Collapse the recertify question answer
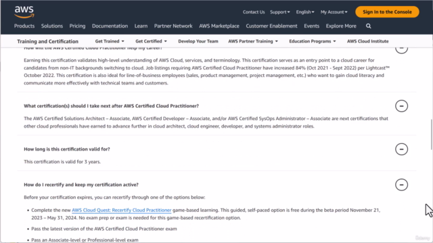 pos(401,184)
